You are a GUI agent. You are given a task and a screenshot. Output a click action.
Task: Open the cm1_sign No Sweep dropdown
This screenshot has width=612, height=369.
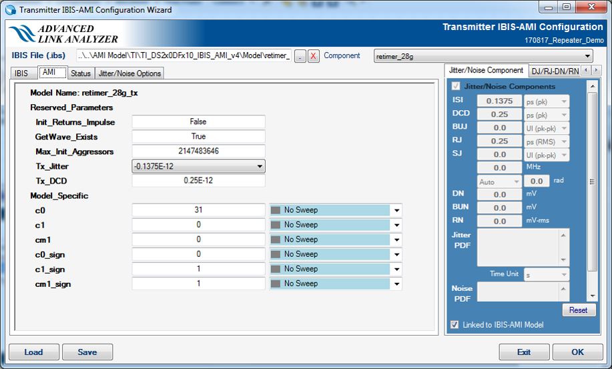pos(336,284)
